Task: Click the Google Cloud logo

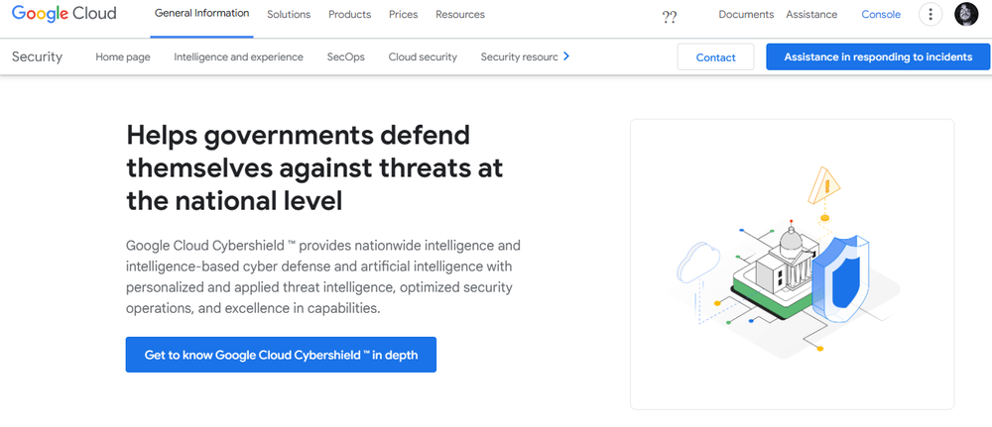Action: [x=63, y=14]
